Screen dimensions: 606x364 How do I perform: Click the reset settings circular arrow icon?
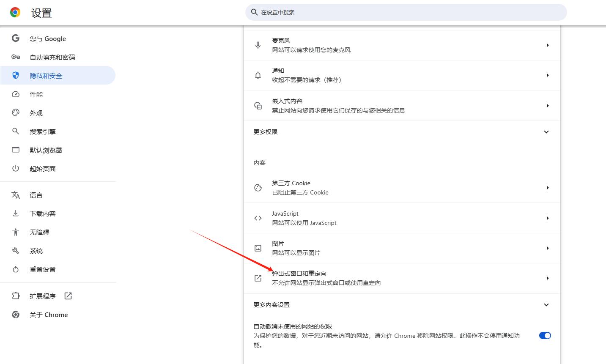click(16, 269)
